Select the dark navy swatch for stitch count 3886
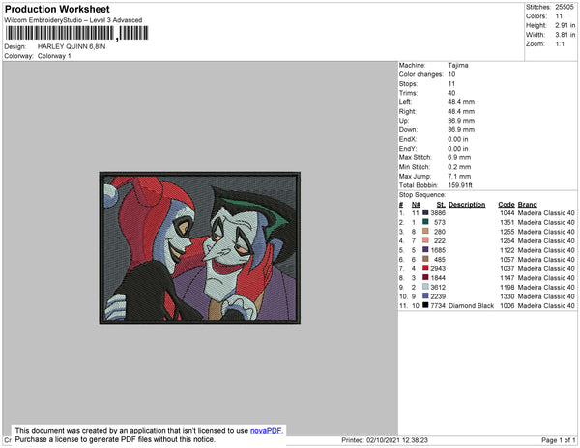The image size is (580, 448). pyautogui.click(x=425, y=212)
